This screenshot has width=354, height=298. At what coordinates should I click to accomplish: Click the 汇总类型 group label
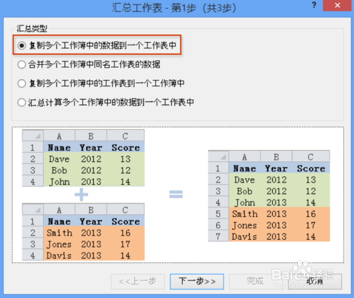tap(32, 28)
